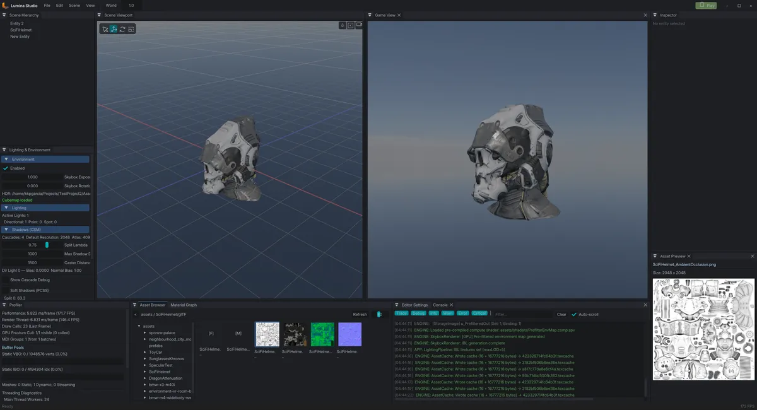Uncheck the Environment Enabled checkbox
The height and width of the screenshot is (410, 757).
[6, 168]
